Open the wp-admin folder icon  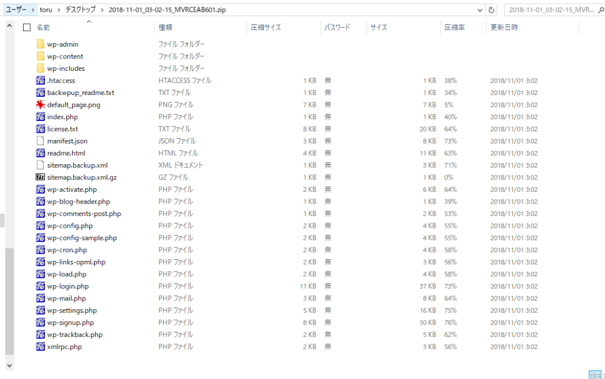click(40, 44)
